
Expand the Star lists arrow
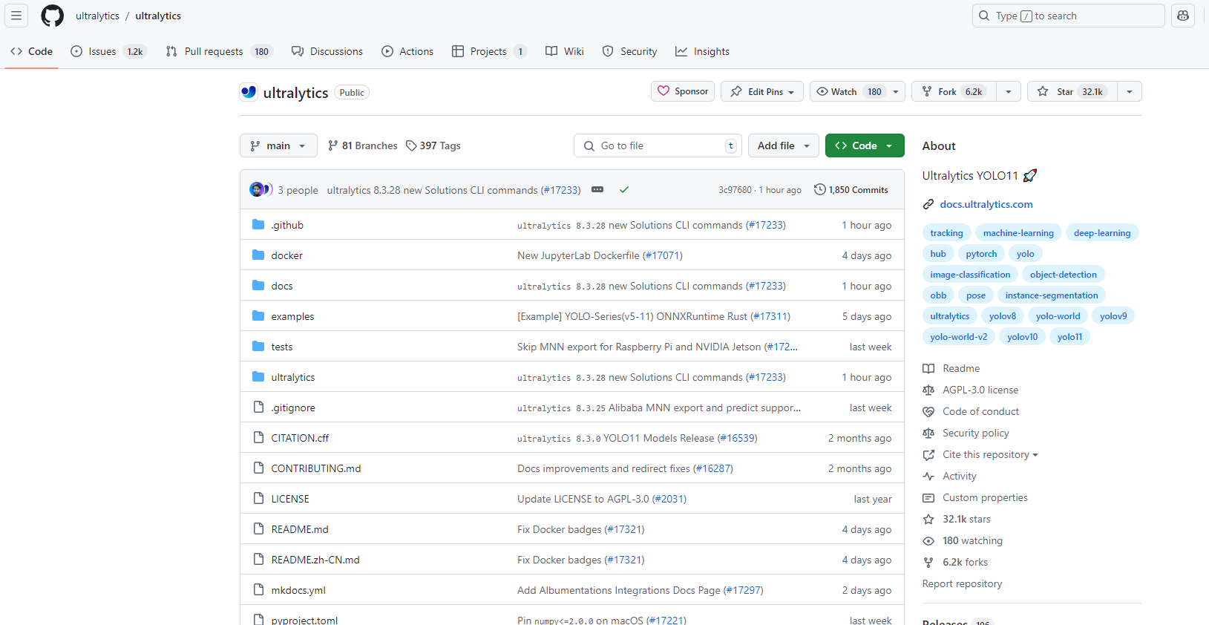(1130, 91)
